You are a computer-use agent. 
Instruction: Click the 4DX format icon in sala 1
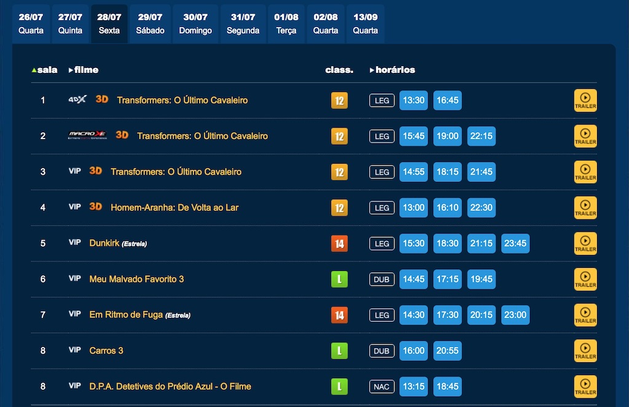coord(77,99)
